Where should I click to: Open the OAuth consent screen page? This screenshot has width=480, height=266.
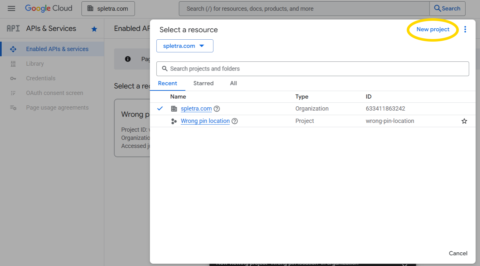click(x=54, y=93)
